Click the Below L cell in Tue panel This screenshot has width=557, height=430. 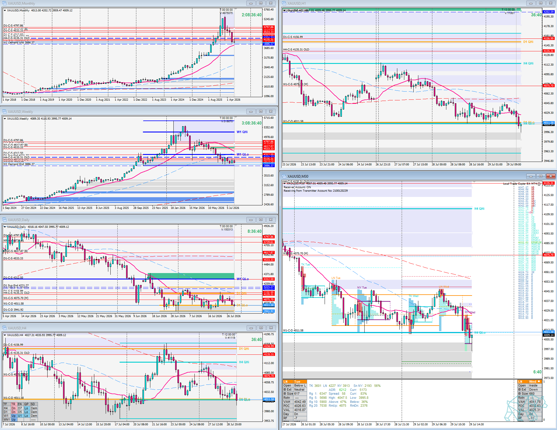click(x=300, y=386)
